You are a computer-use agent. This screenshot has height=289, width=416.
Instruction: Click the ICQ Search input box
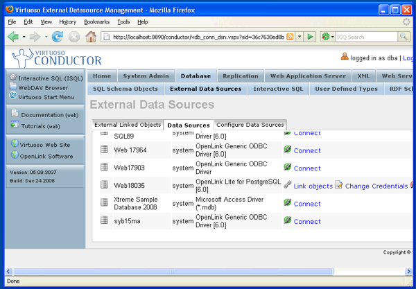pyautogui.click(x=366, y=37)
